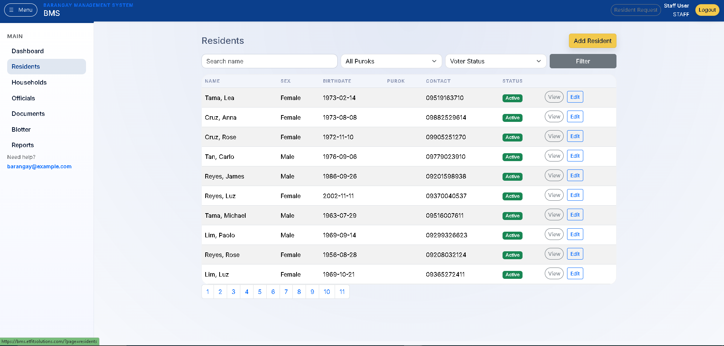The image size is (724, 346).
Task: Open the Households section
Action: tap(29, 82)
